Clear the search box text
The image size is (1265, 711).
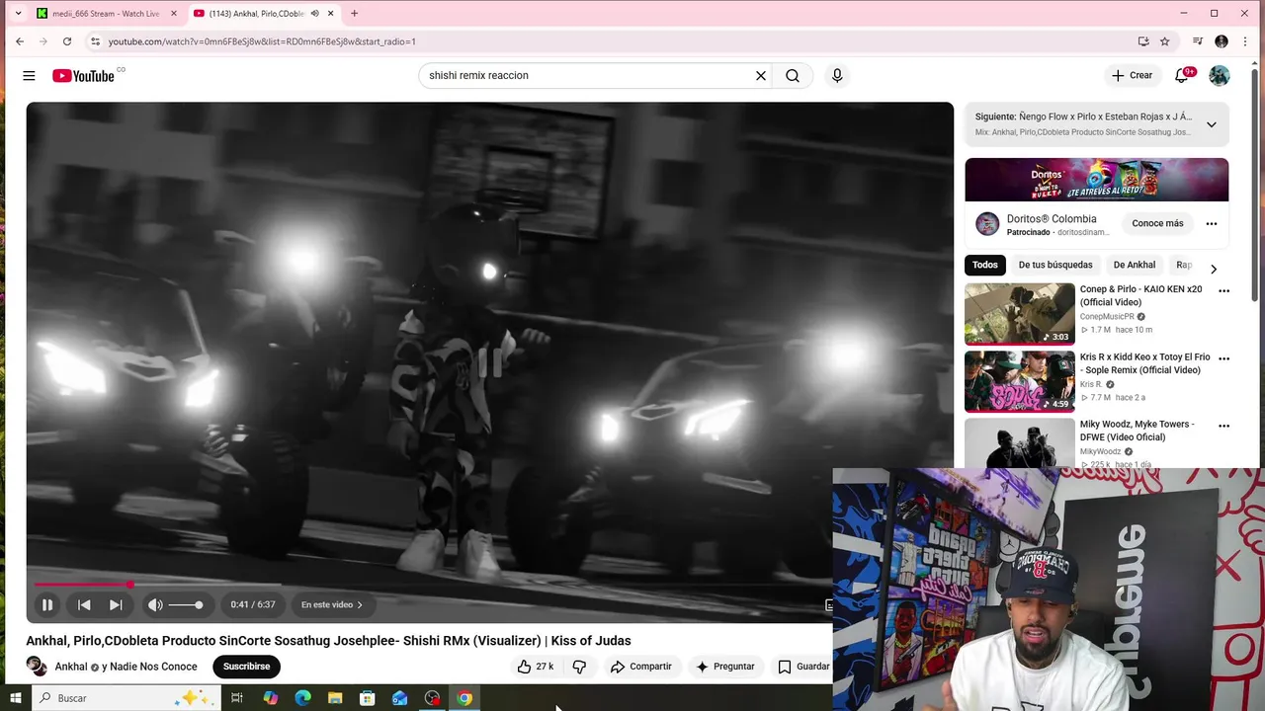coord(761,76)
